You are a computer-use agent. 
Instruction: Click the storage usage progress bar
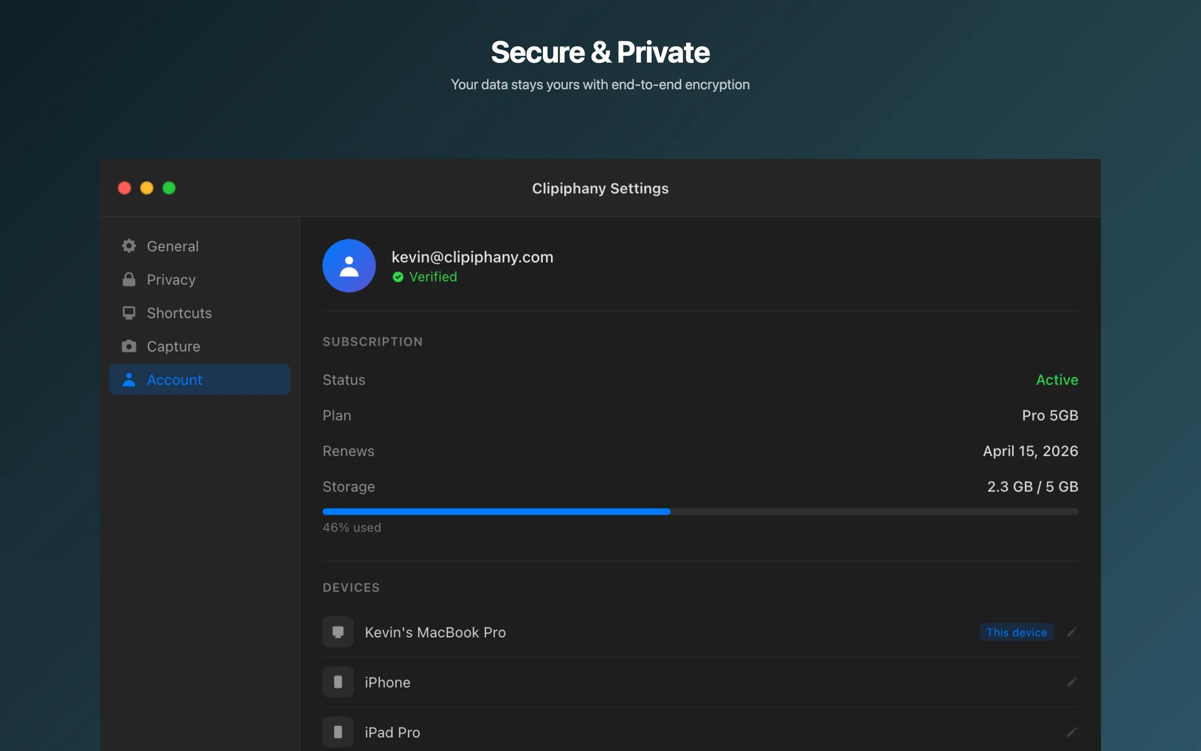click(700, 512)
